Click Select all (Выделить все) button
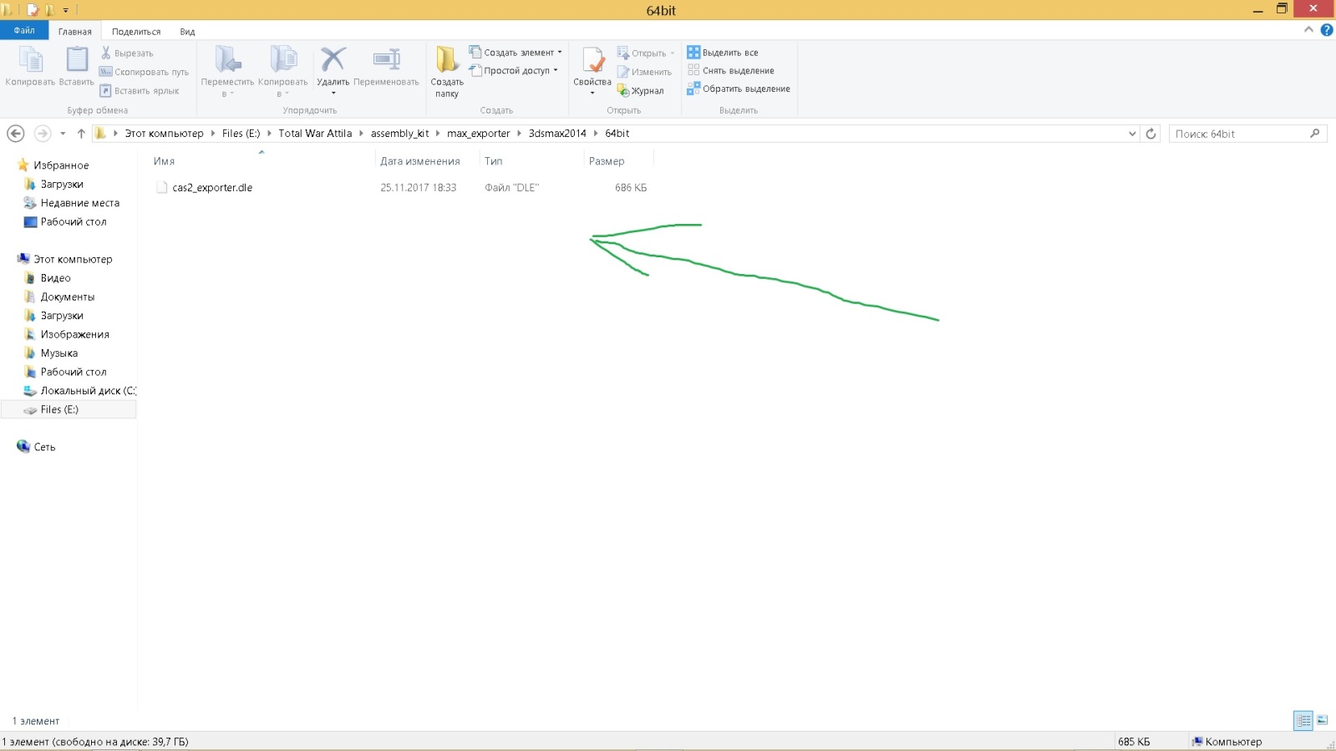Image resolution: width=1336 pixels, height=751 pixels. click(x=723, y=53)
